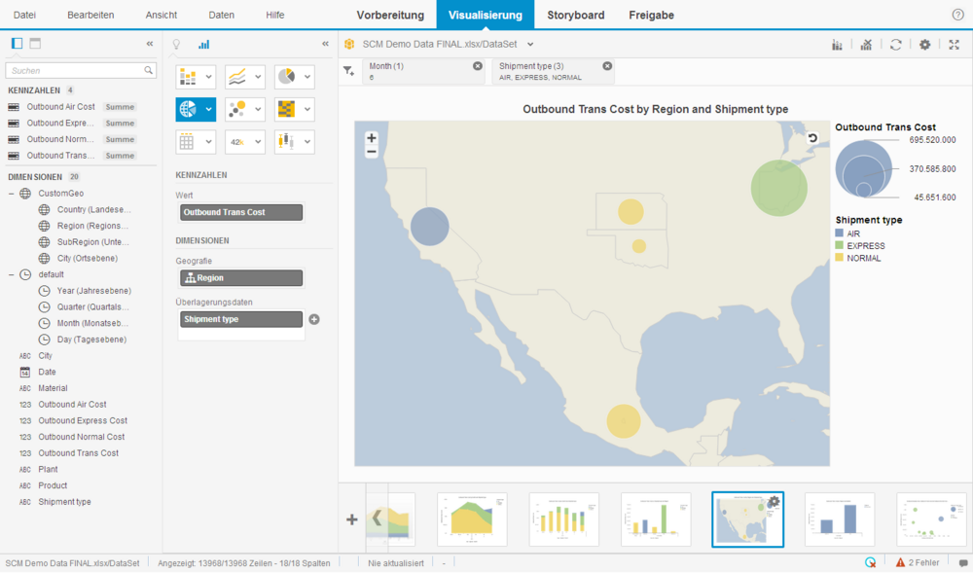
Task: Collapse the data panel on the left
Action: point(150,44)
